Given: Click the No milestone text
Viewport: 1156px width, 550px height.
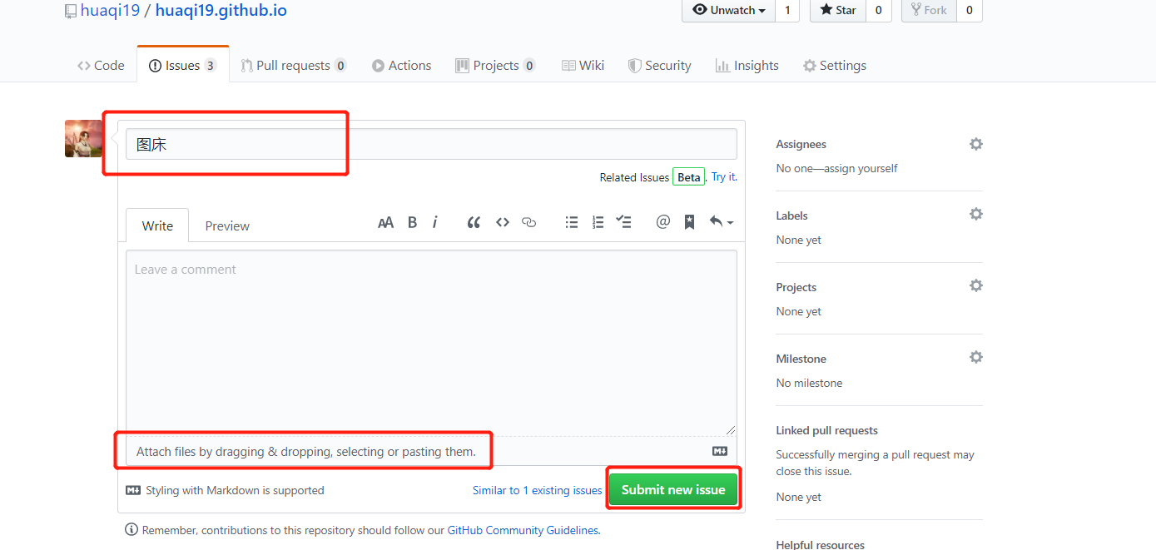Looking at the screenshot, I should tap(809, 383).
